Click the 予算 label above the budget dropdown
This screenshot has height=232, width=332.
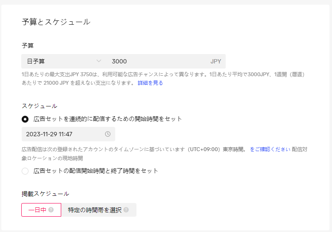point(28,45)
